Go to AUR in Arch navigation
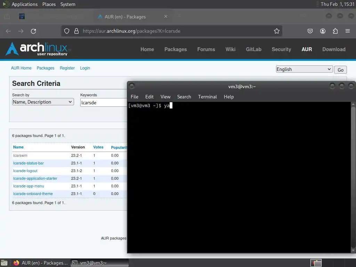 tap(307, 49)
